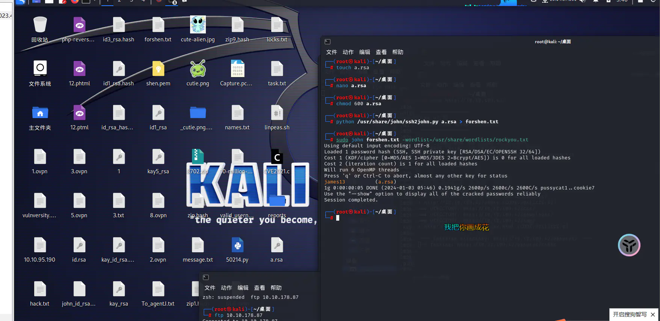Select the forshen.txt file icon

pos(158,25)
